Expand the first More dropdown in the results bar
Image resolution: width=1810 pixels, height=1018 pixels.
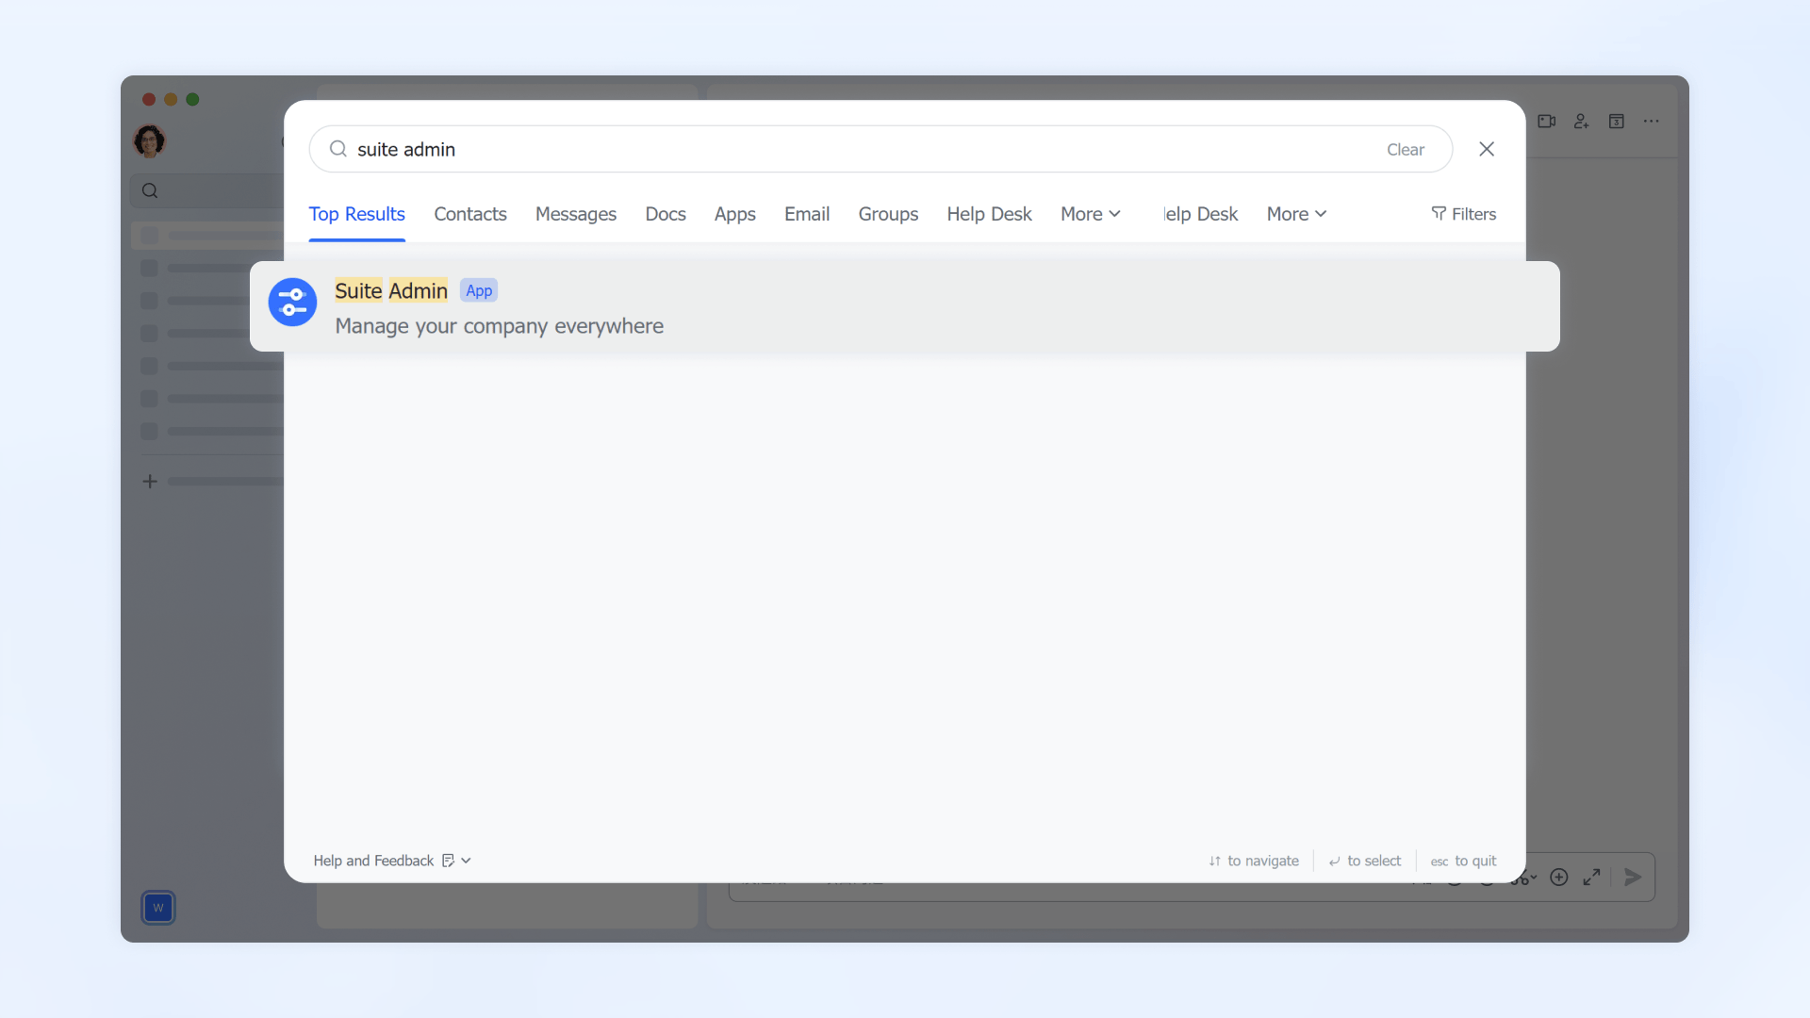tap(1090, 214)
